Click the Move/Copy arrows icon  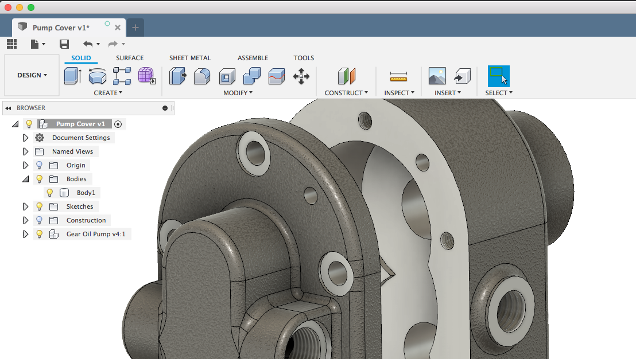point(301,76)
